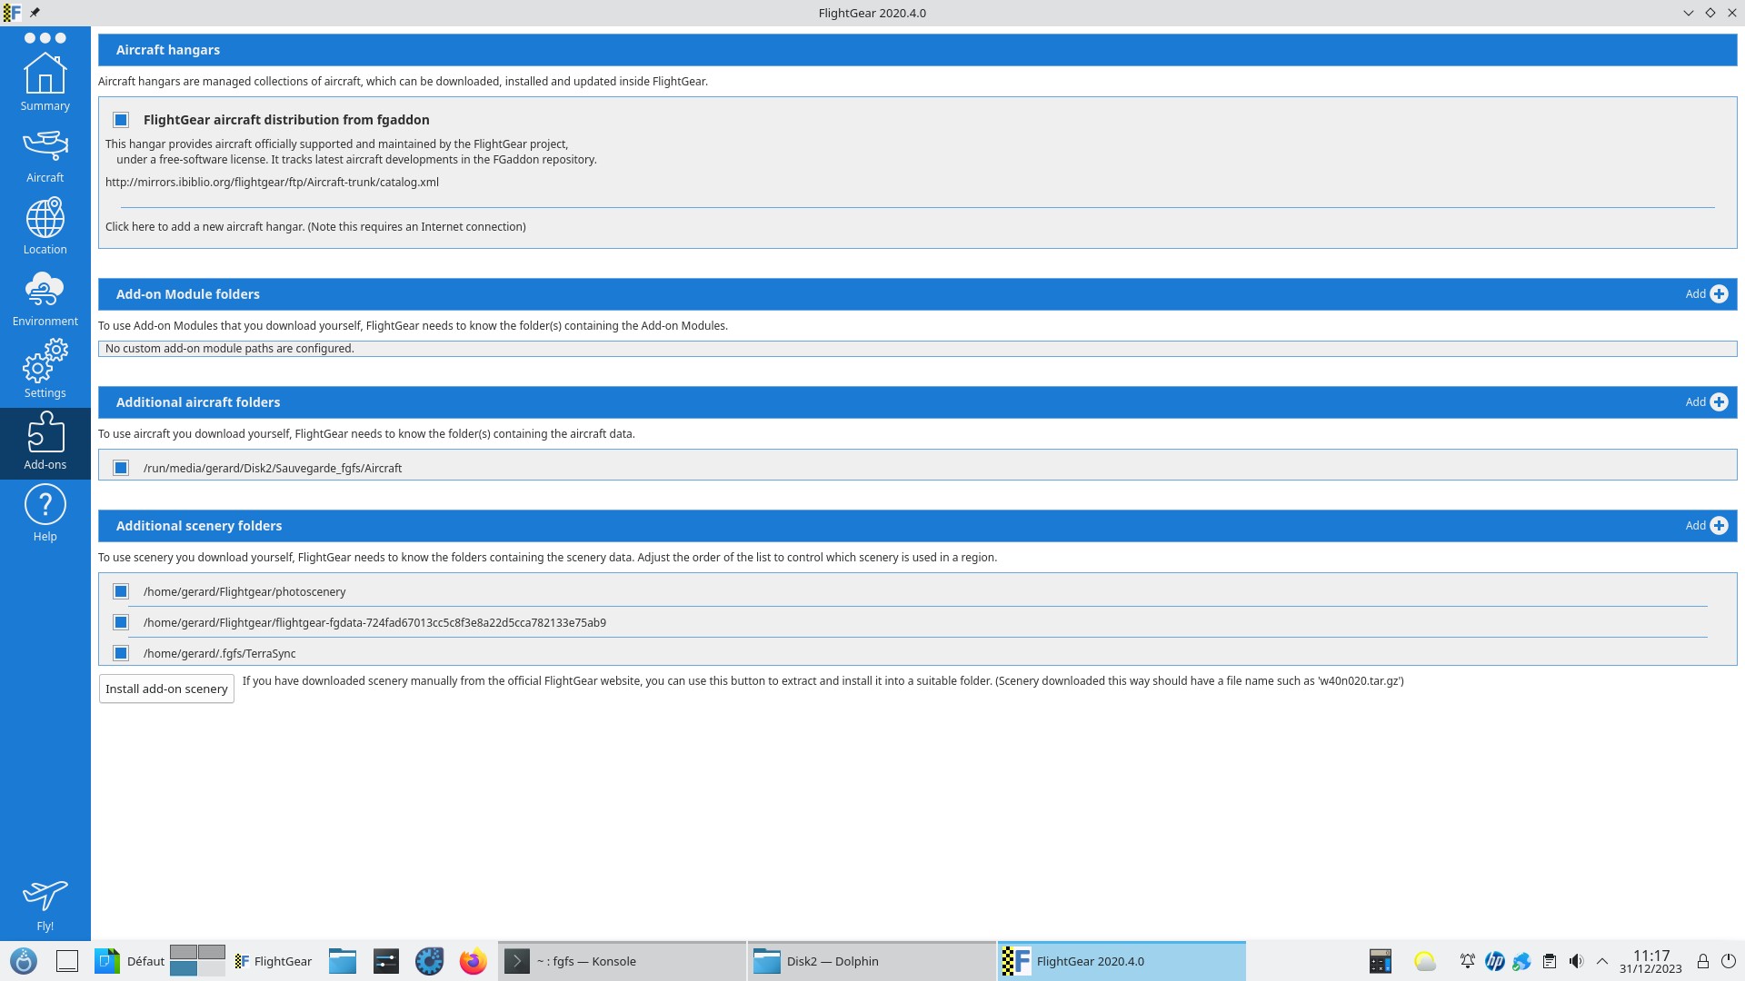
Task: Select the catalog.xml hangar URL text
Action: click(272, 183)
